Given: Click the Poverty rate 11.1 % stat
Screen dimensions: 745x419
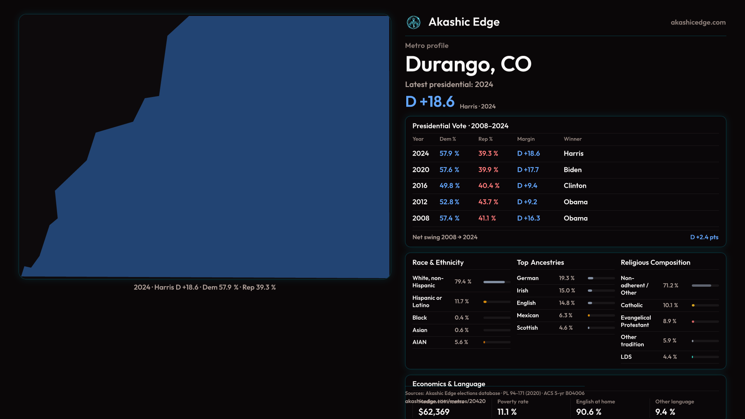Looking at the screenshot, I should (507, 412).
